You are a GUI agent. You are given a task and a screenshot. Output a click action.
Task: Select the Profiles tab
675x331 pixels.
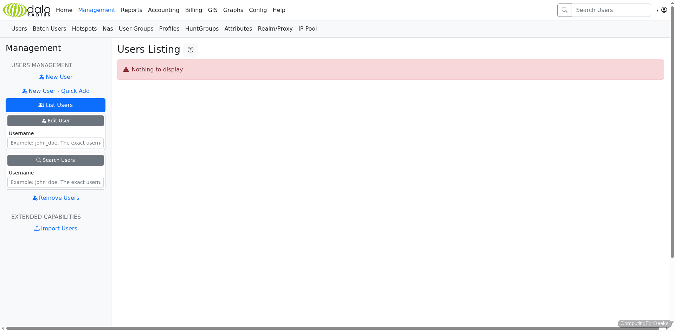click(169, 29)
